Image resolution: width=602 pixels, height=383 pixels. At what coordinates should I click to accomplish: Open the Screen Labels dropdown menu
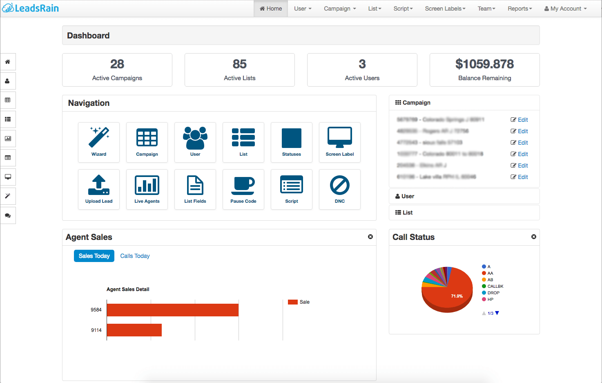click(445, 9)
